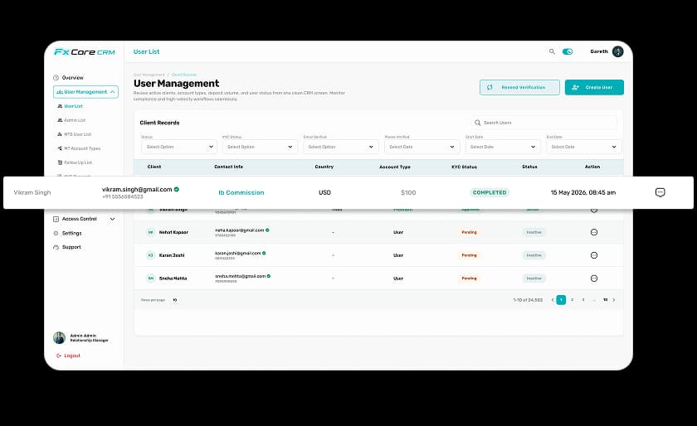Screen dimensions: 697x426
Task: Click the Overview clock icon
Action: (x=56, y=78)
